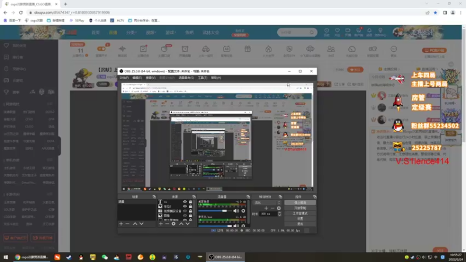Pop out the controls (控件) dock
The height and width of the screenshot is (262, 466).
(315, 197)
